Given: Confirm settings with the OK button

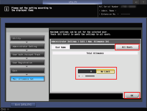Looking at the screenshot, I should [x=132, y=96].
